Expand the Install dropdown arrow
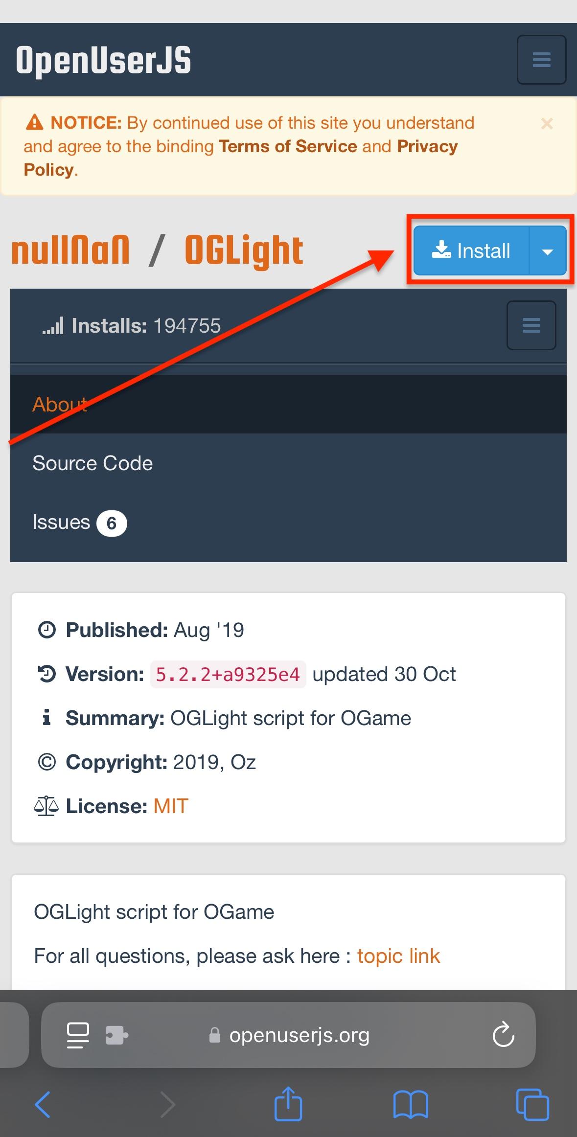The width and height of the screenshot is (577, 1137). (548, 251)
